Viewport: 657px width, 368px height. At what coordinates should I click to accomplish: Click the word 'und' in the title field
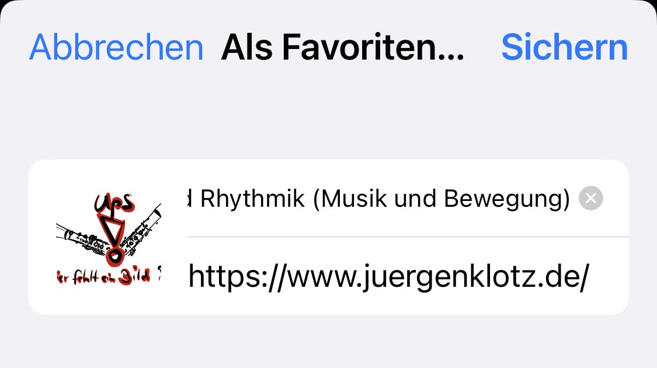coord(416,199)
